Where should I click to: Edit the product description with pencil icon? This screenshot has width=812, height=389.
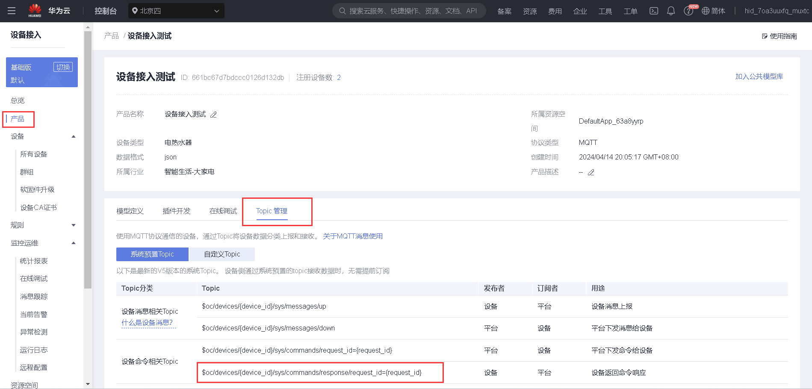pyautogui.click(x=591, y=172)
